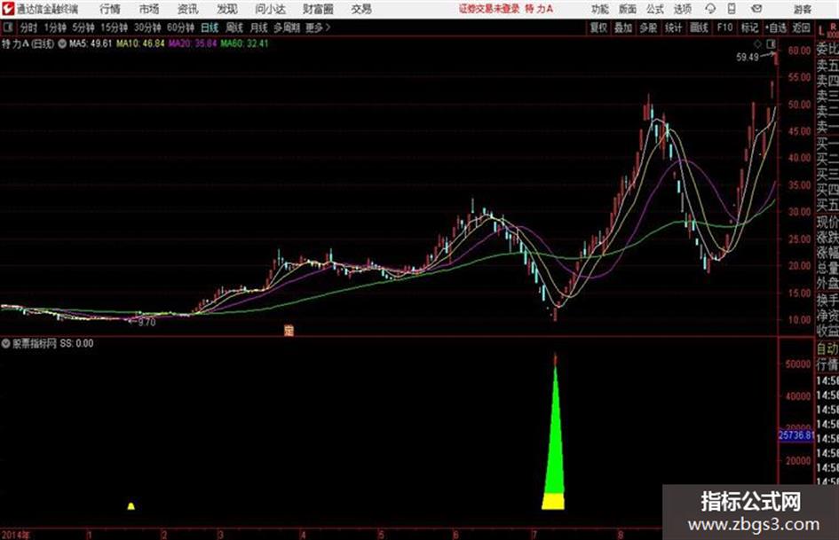This screenshot has width=839, height=540.
Task: Open the sub-indicator dropdown beside 股票指标网
Action: (6, 343)
